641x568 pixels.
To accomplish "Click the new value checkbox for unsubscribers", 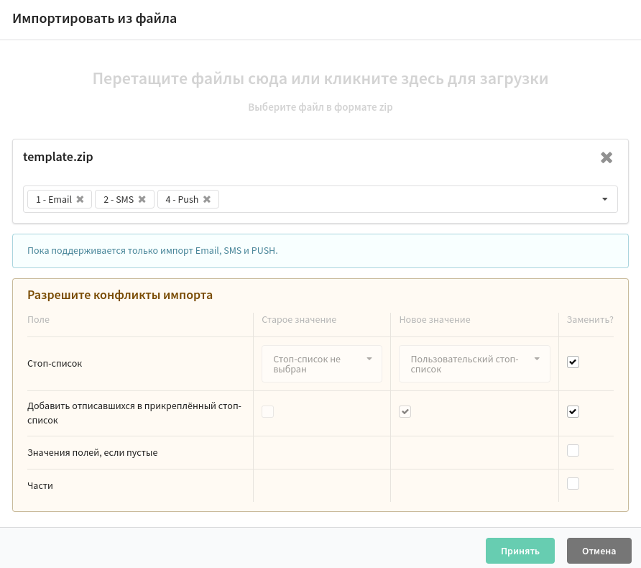I will coord(405,411).
